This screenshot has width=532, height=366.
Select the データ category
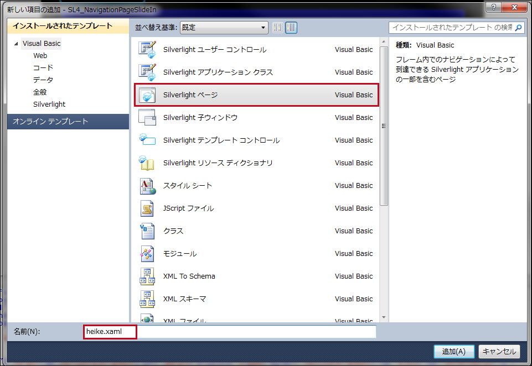pos(43,80)
